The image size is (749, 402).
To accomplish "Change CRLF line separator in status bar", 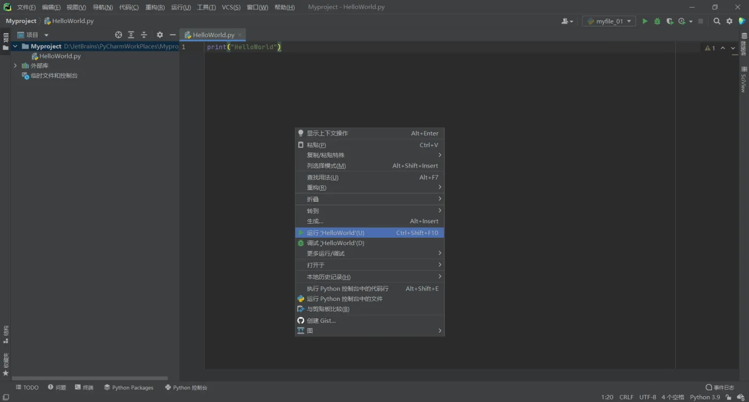I will tap(626, 397).
